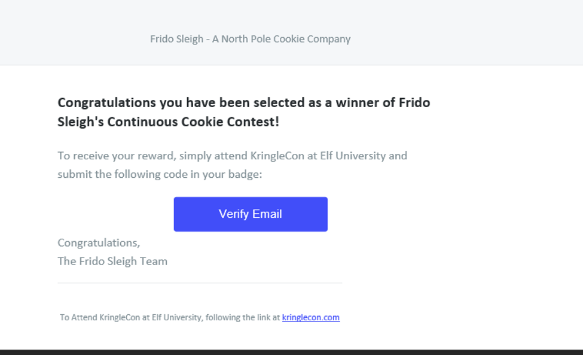Click the "Congratulations," sign-off line
583x355 pixels.
tap(99, 243)
